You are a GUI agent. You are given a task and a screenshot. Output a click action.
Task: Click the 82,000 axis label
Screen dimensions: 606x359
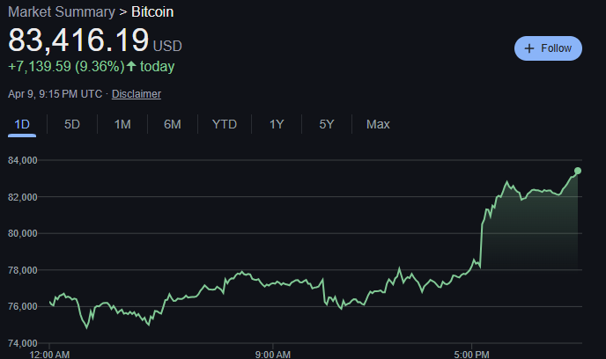pos(23,197)
